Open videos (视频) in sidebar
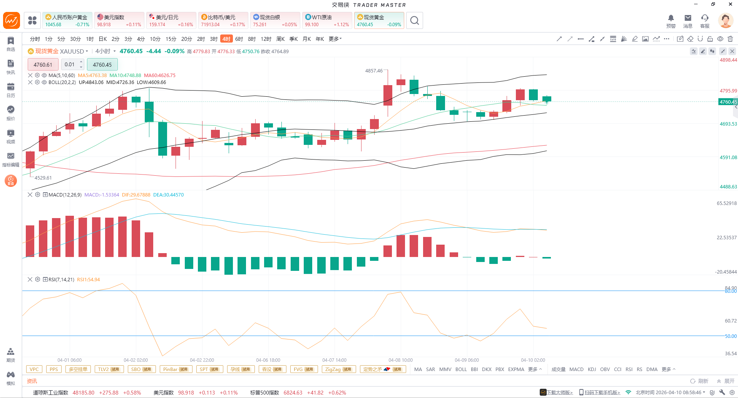This screenshot has width=738, height=398. pyautogui.click(x=11, y=136)
